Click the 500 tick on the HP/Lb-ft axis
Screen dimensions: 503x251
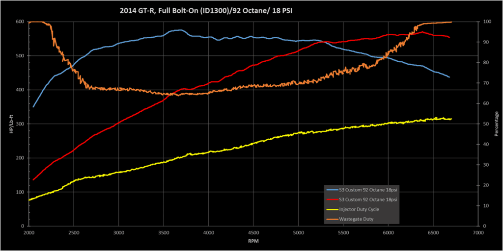[21, 56]
